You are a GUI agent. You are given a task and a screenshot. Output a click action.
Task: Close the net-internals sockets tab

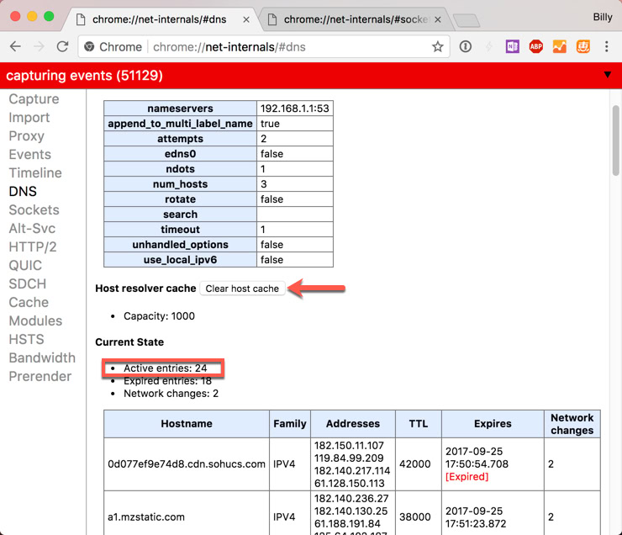438,19
